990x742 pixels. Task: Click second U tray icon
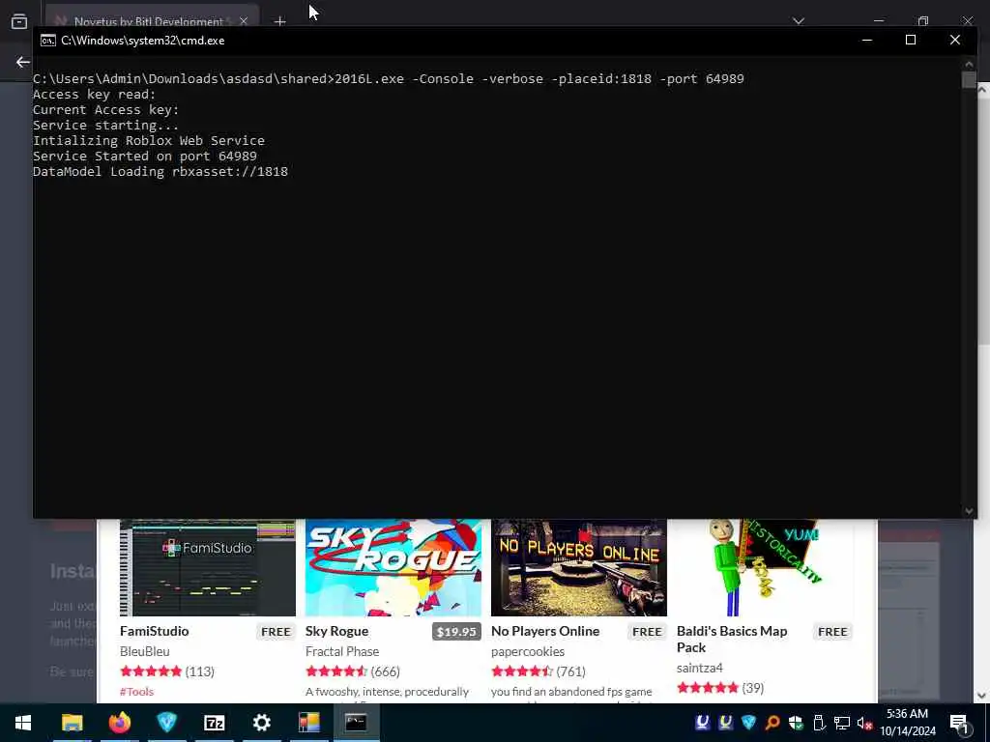tap(725, 723)
